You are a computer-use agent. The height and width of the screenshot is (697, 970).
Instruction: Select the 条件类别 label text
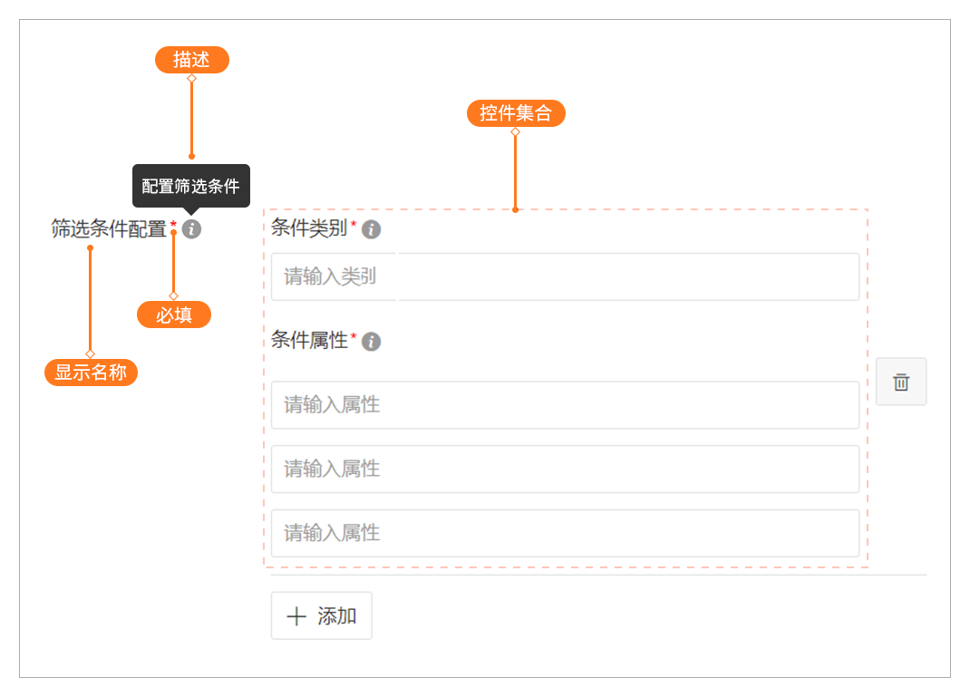[308, 228]
